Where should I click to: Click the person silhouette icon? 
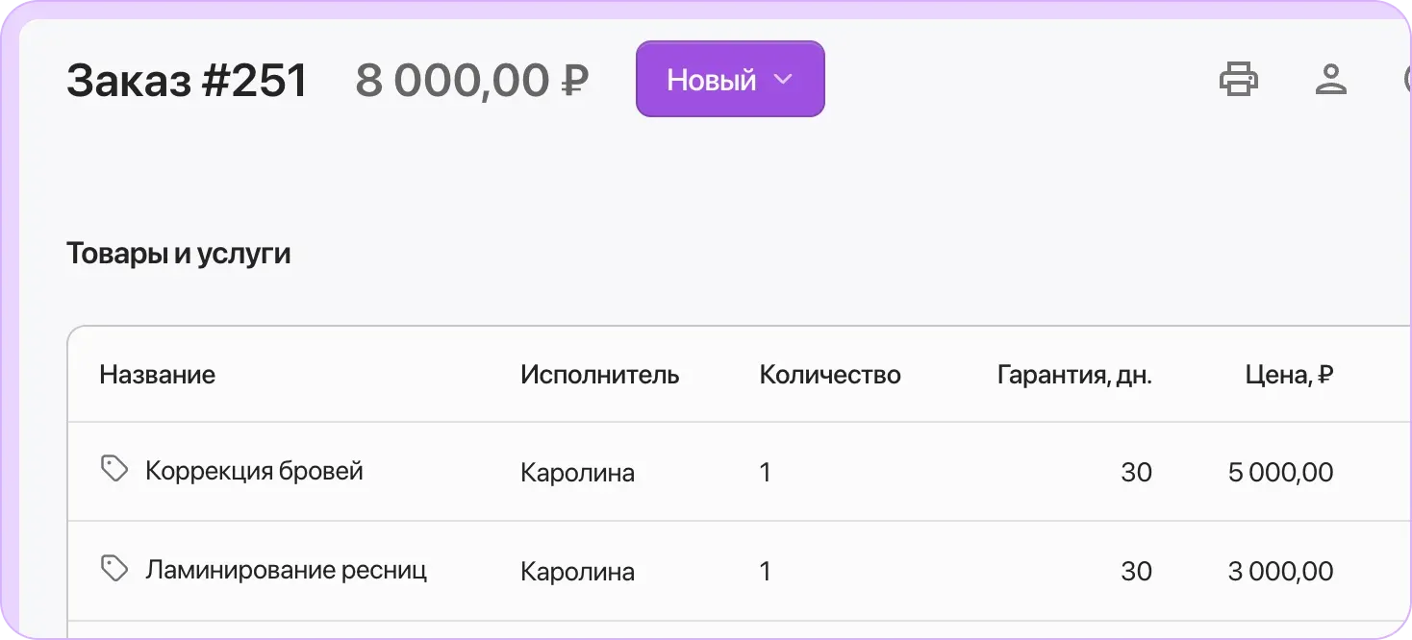point(1330,79)
